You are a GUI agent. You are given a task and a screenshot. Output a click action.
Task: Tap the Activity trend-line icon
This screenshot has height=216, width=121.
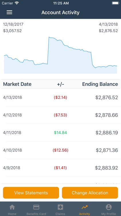coord(85,207)
